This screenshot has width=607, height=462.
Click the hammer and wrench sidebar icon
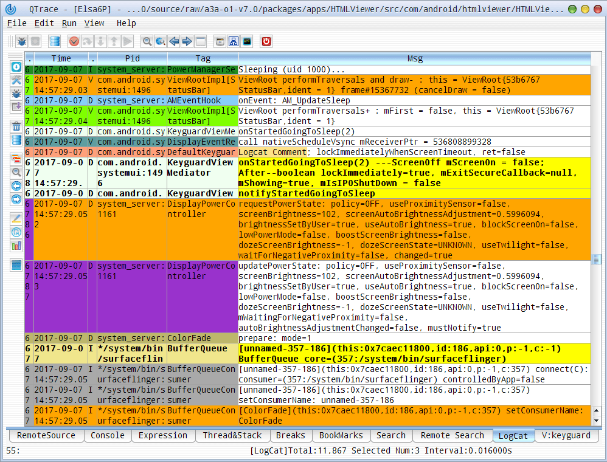click(16, 80)
